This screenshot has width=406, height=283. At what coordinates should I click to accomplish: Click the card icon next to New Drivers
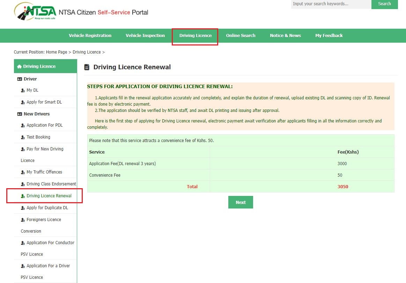coord(20,114)
